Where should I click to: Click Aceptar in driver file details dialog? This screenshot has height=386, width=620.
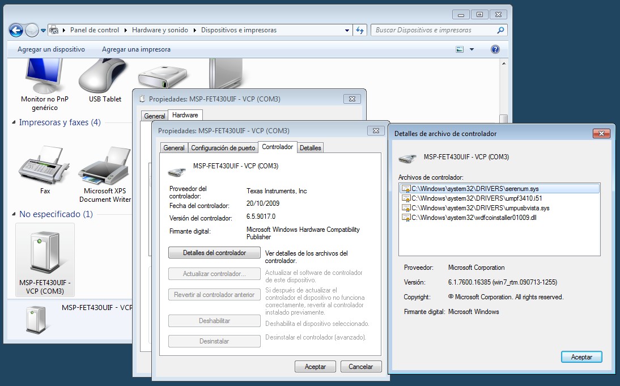581,357
